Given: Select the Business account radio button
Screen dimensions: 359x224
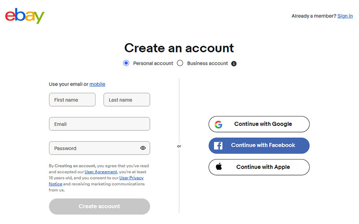Looking at the screenshot, I should [180, 63].
